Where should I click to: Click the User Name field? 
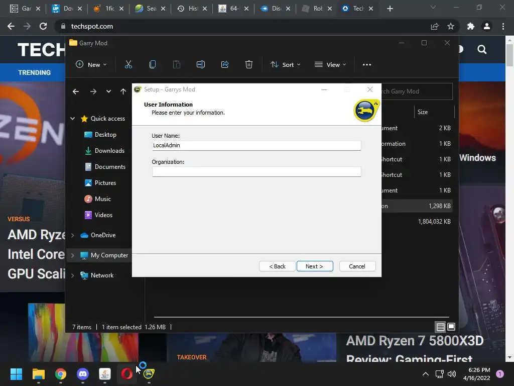point(256,145)
